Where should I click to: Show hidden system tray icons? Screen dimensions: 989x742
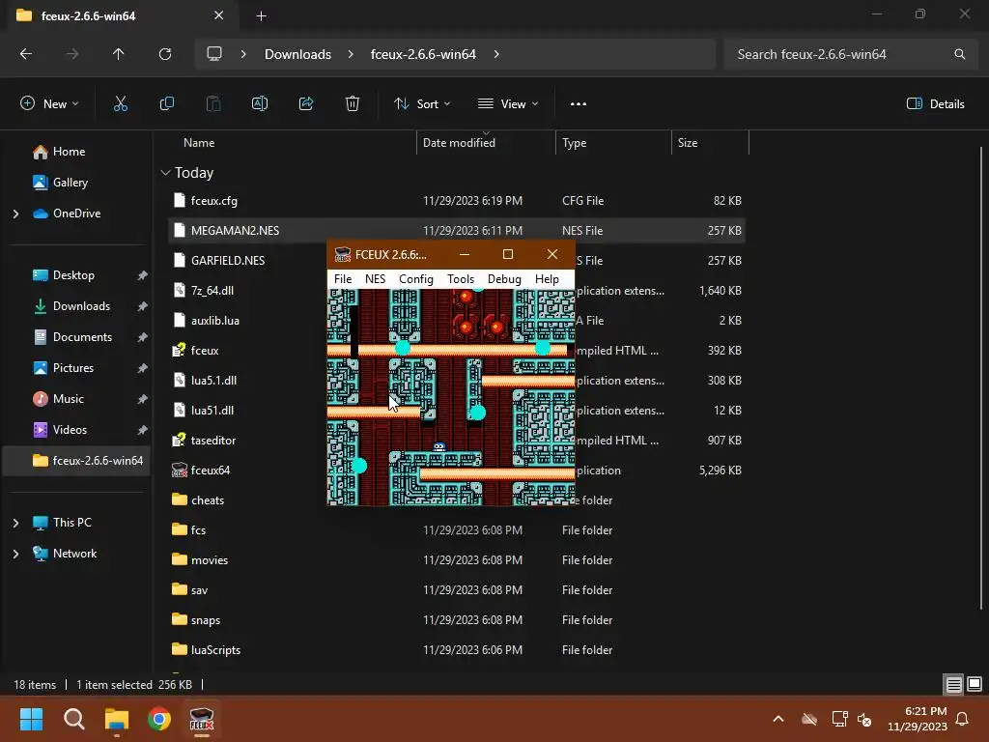click(x=778, y=719)
